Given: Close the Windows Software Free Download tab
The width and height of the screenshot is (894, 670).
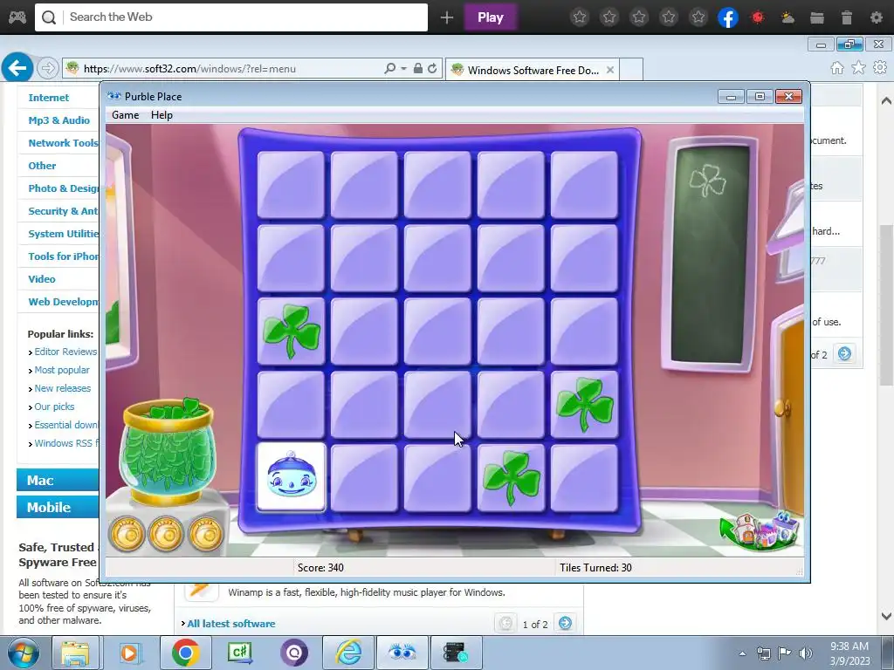Looking at the screenshot, I should [610, 70].
